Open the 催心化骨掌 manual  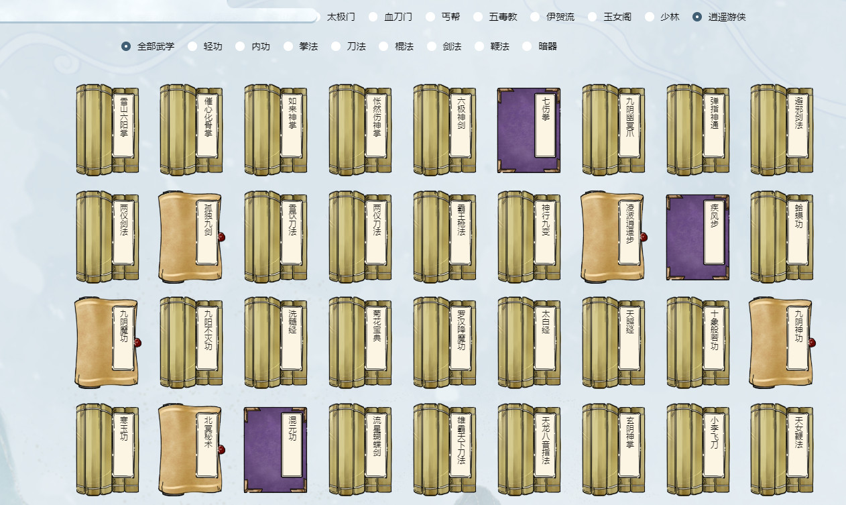pos(191,130)
